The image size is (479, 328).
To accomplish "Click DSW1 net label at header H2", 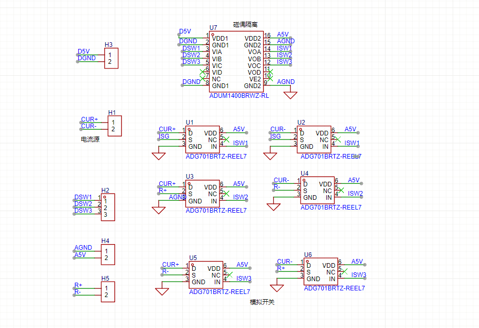I will pos(83,197).
